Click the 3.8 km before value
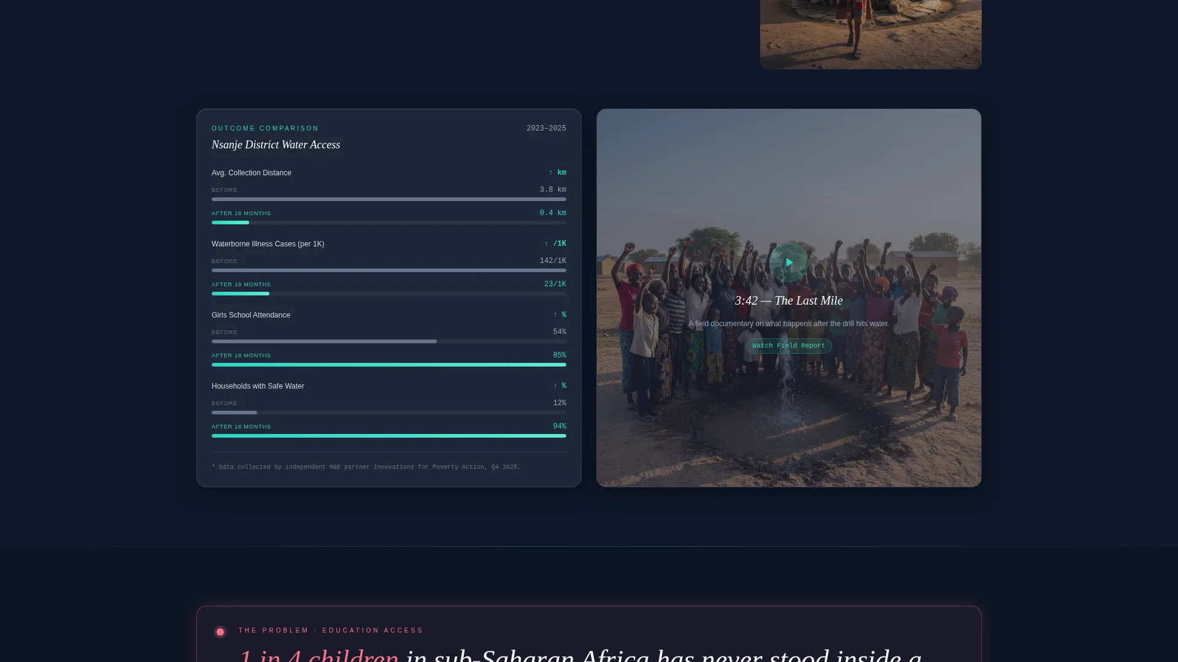This screenshot has width=1178, height=662. (553, 190)
